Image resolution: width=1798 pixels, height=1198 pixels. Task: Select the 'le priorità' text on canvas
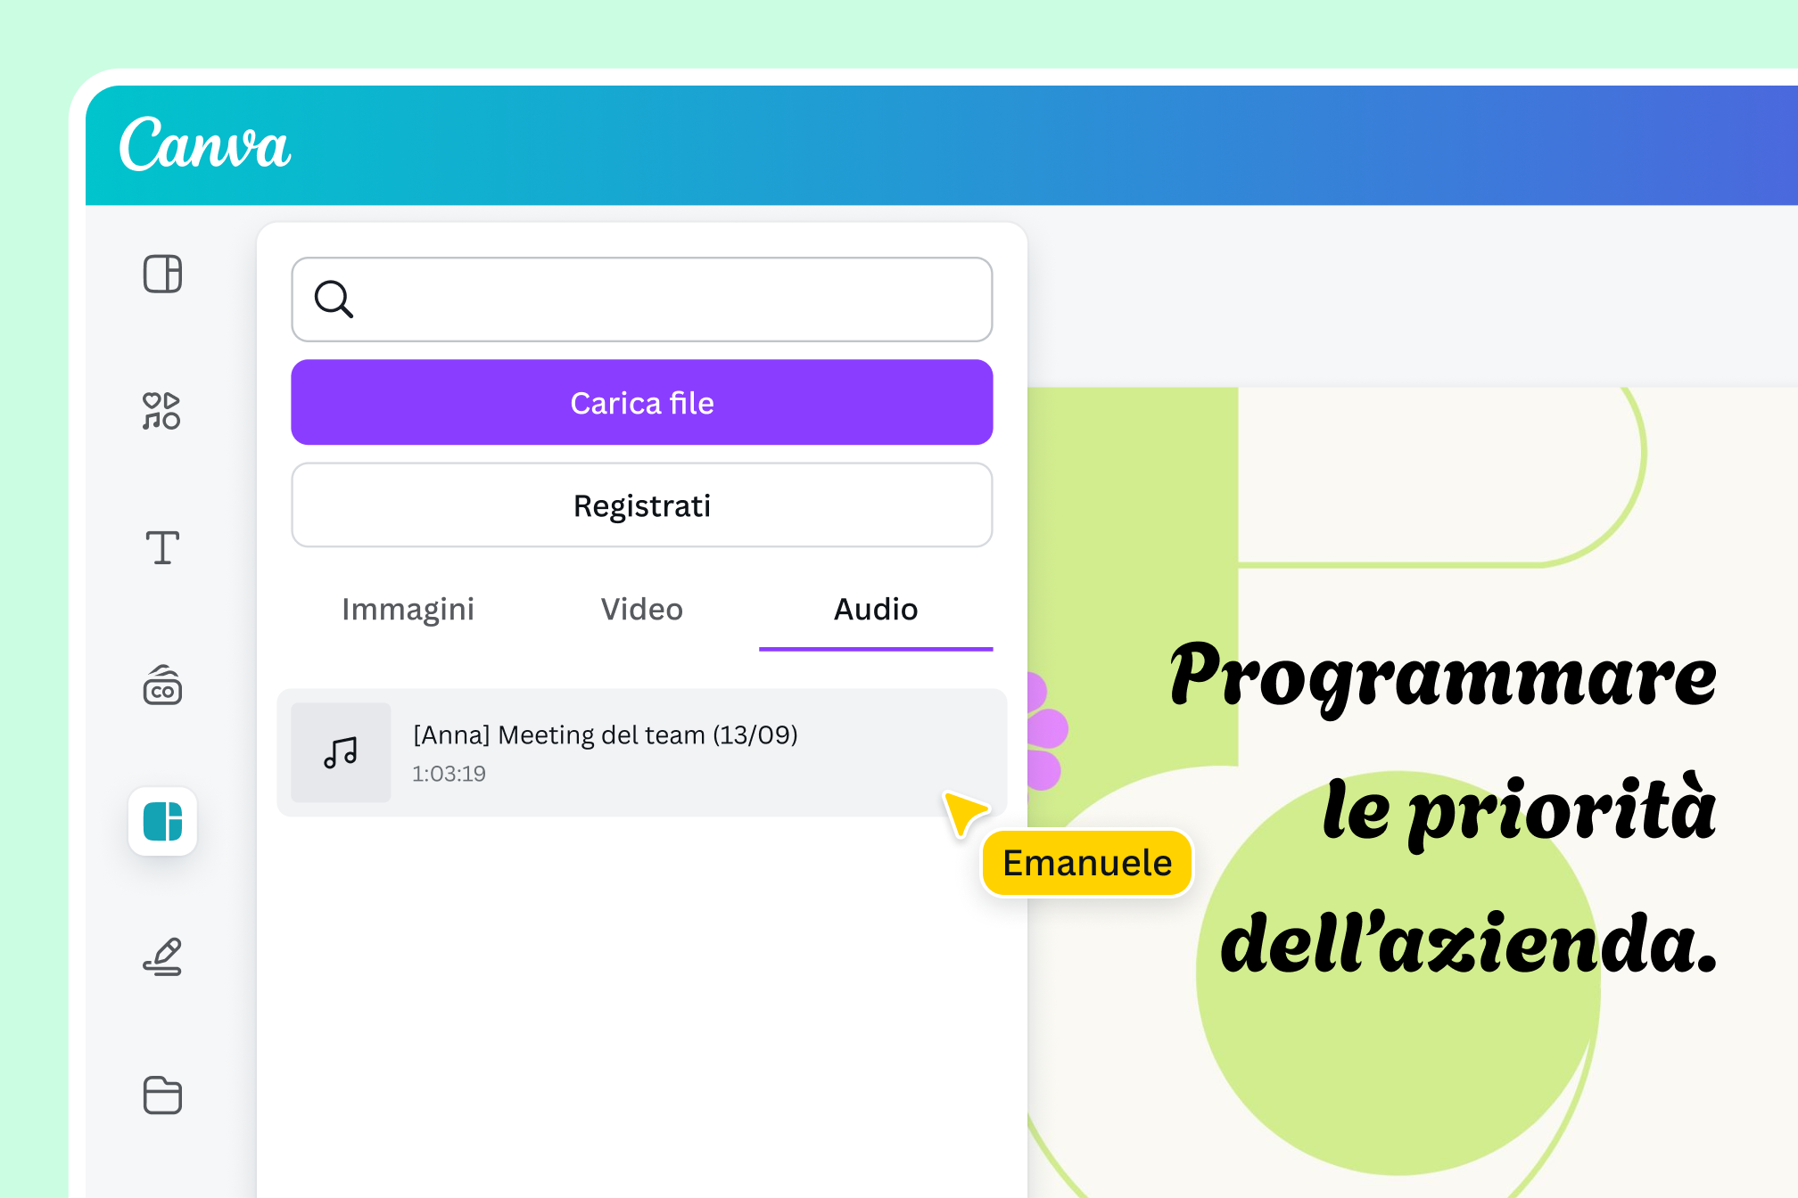(x=1520, y=810)
